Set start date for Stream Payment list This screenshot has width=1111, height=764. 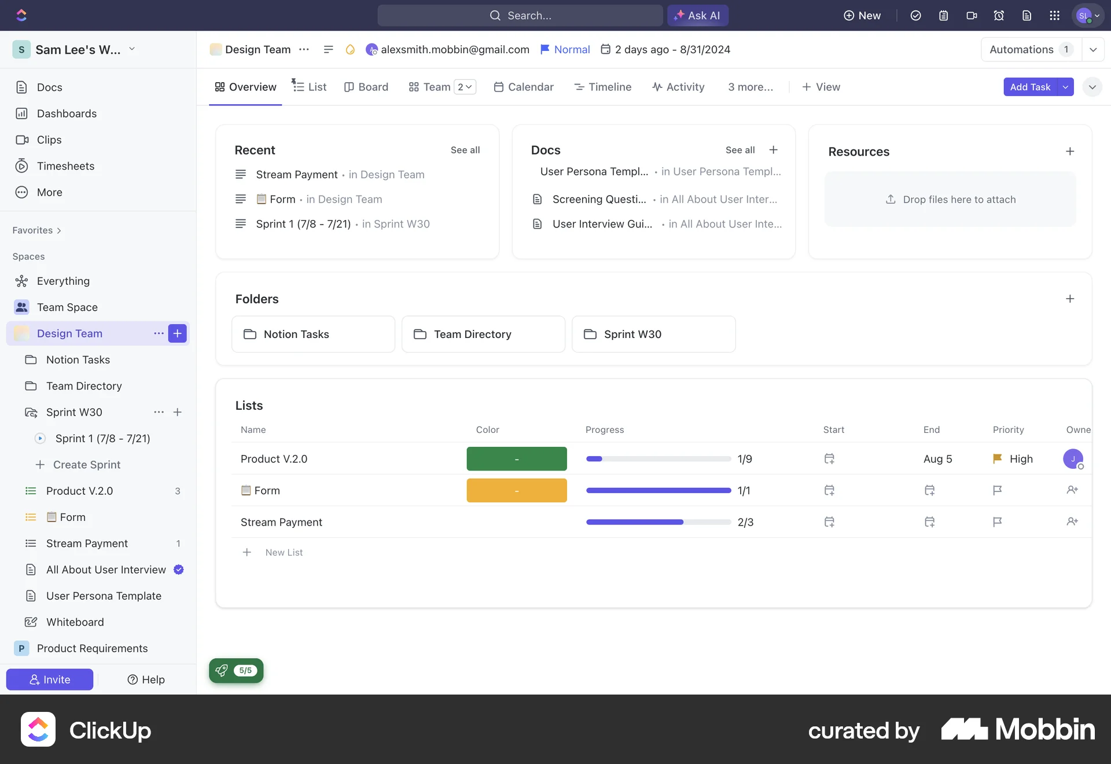click(829, 522)
